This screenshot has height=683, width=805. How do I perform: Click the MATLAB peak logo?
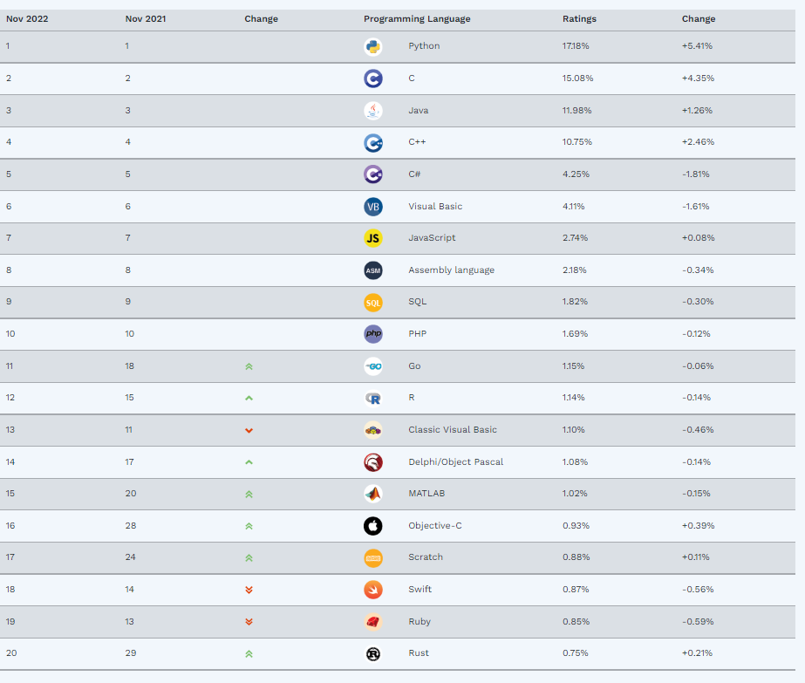pos(372,494)
